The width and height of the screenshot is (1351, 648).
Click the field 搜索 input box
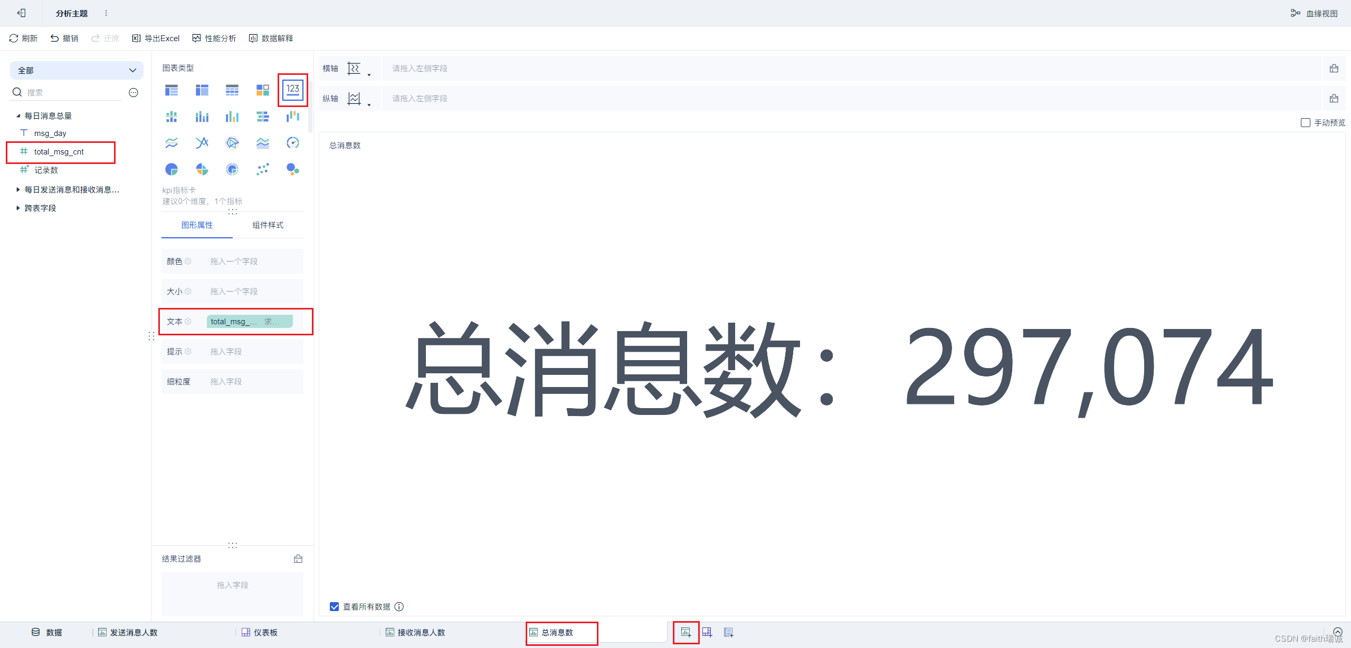point(74,93)
